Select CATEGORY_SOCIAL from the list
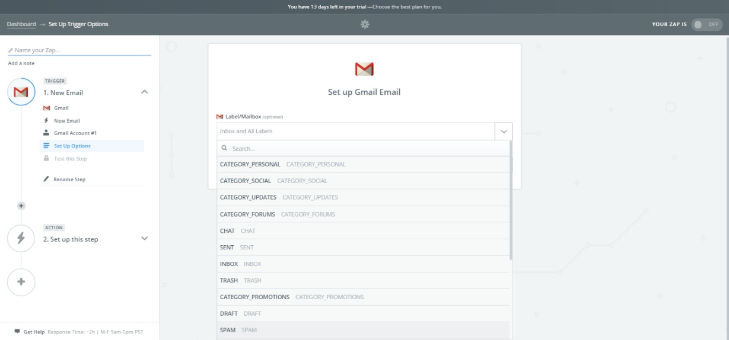The image size is (729, 340). pos(363,181)
